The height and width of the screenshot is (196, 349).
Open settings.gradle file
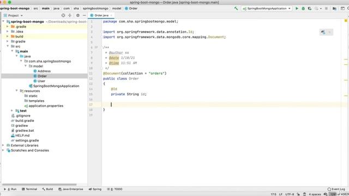(25, 140)
